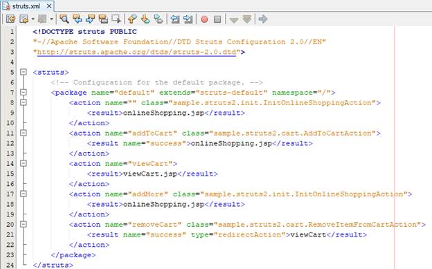This screenshot has height=269, width=432.
Task: Go forward to next editor location
Action: click(42, 19)
